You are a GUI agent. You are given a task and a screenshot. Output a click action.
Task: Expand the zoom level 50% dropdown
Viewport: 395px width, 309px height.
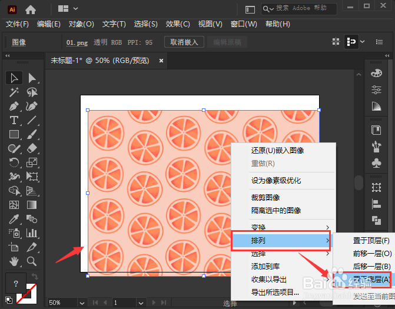[82, 303]
